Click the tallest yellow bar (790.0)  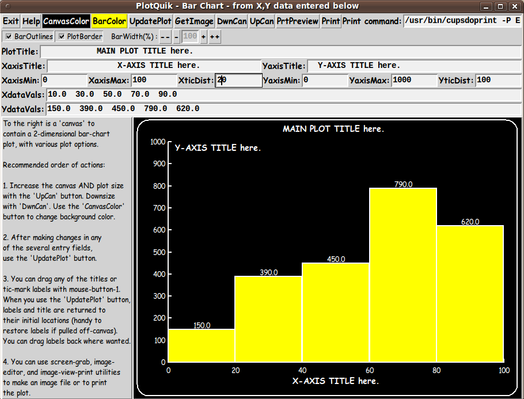click(x=403, y=275)
